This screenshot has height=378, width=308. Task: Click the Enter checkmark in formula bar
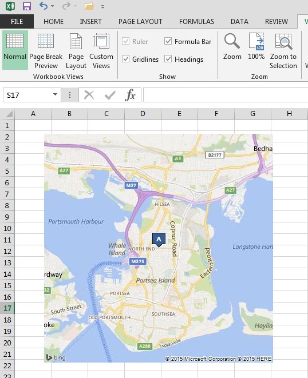pos(110,95)
